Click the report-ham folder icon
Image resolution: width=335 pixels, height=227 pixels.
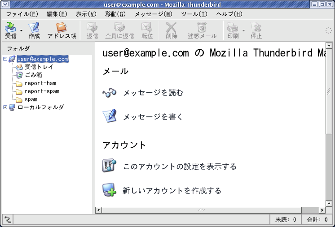(x=19, y=84)
